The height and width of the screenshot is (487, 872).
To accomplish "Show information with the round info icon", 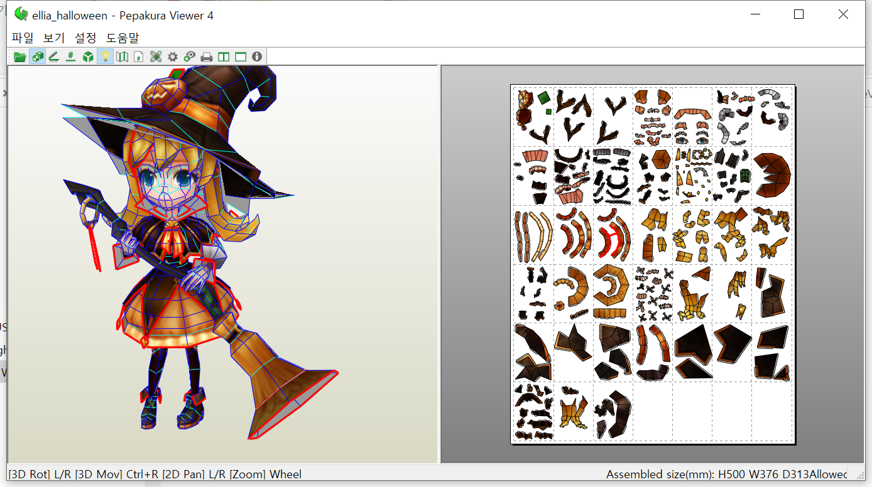I will point(256,57).
